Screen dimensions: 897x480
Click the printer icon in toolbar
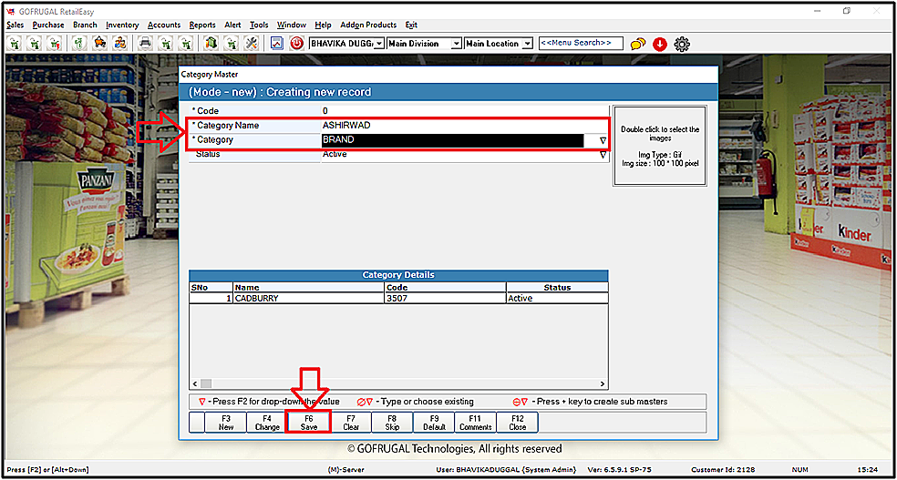click(146, 44)
